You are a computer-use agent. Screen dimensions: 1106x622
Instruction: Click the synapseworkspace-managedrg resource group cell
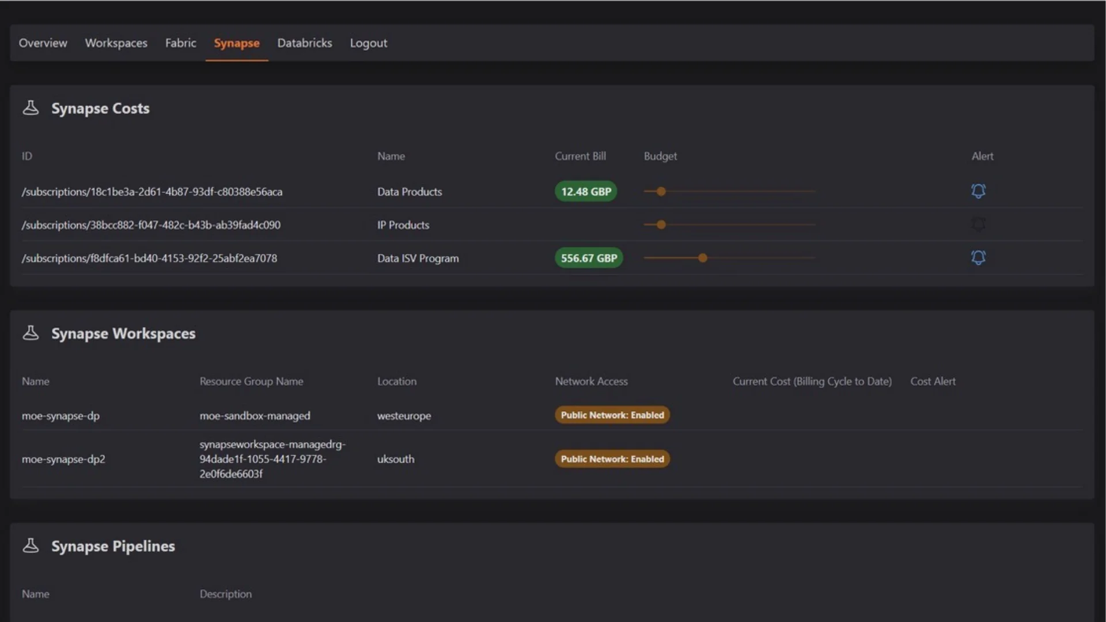tap(272, 459)
